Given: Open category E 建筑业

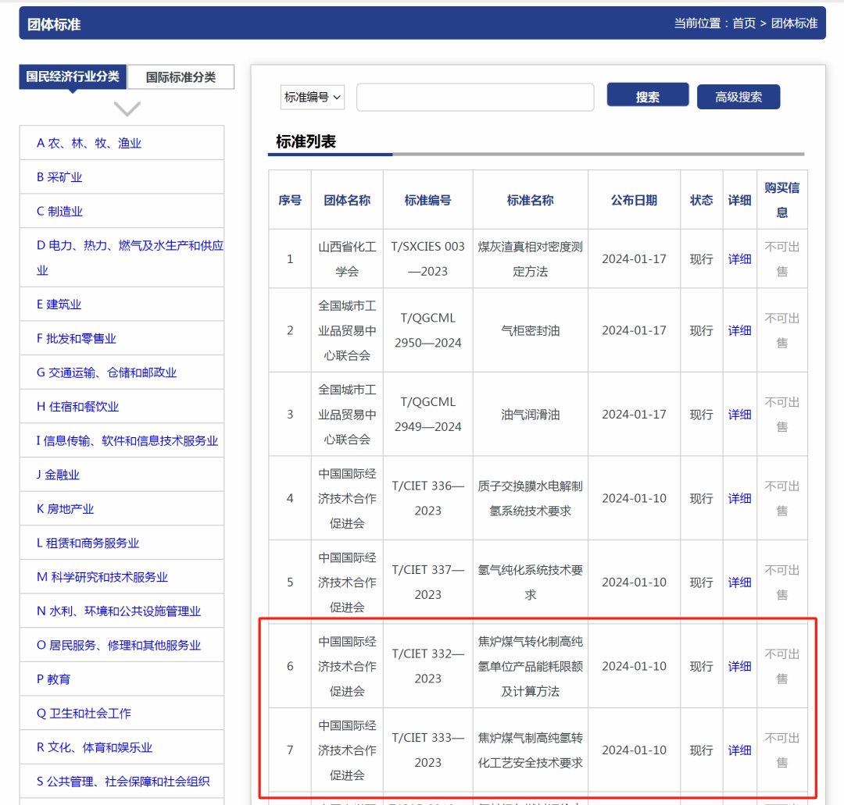Looking at the screenshot, I should tap(59, 305).
